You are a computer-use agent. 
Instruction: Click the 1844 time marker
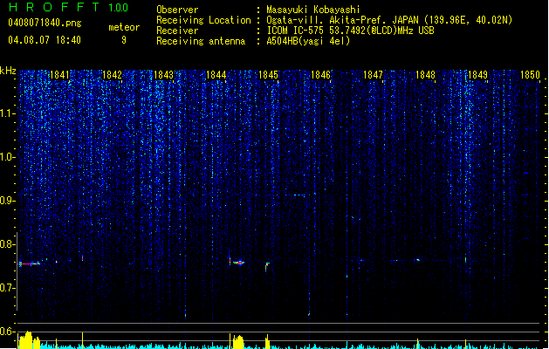coord(216,75)
